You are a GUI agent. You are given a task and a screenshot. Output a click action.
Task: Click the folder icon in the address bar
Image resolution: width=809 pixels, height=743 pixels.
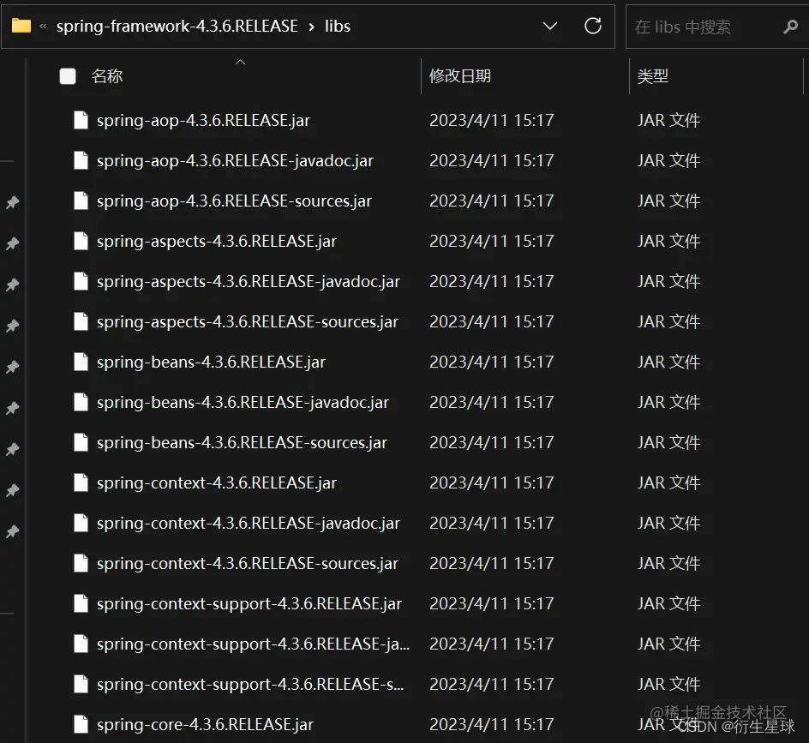click(21, 26)
